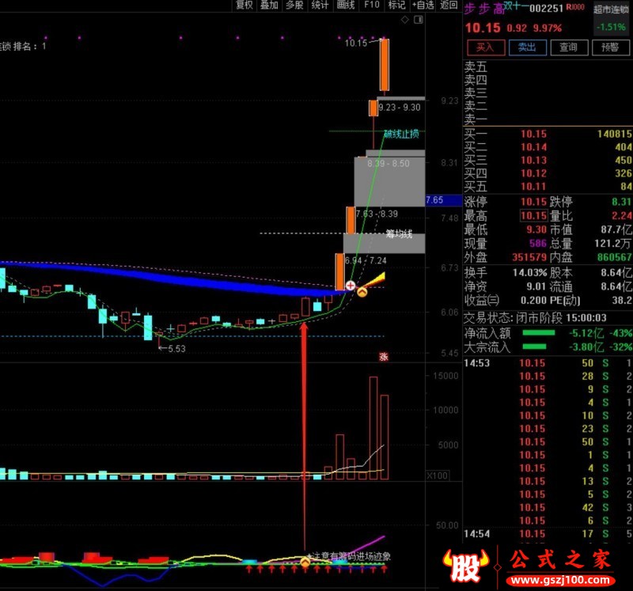Screen dimensions: 633x591
Task: Click the X100 volume unit label
Action: tap(438, 475)
